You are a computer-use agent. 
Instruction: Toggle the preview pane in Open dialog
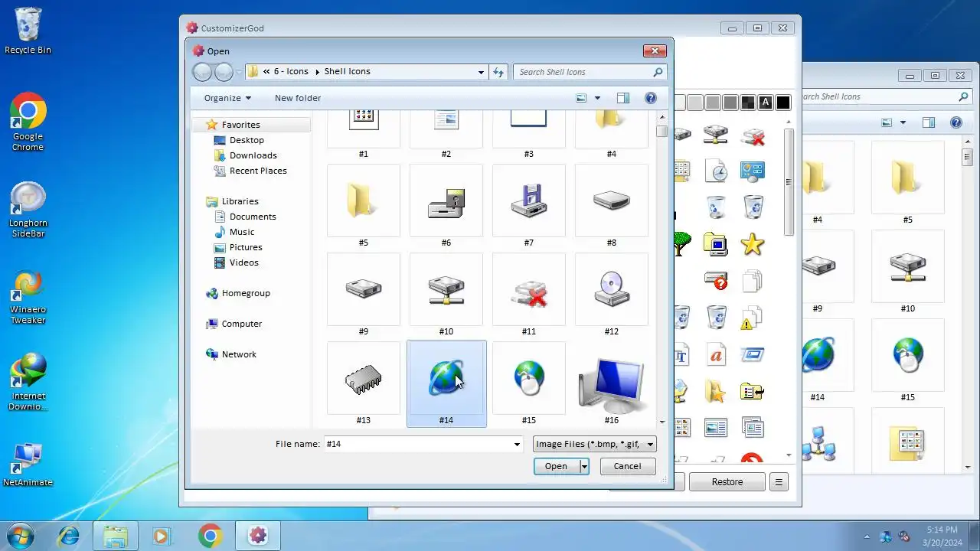coord(623,98)
